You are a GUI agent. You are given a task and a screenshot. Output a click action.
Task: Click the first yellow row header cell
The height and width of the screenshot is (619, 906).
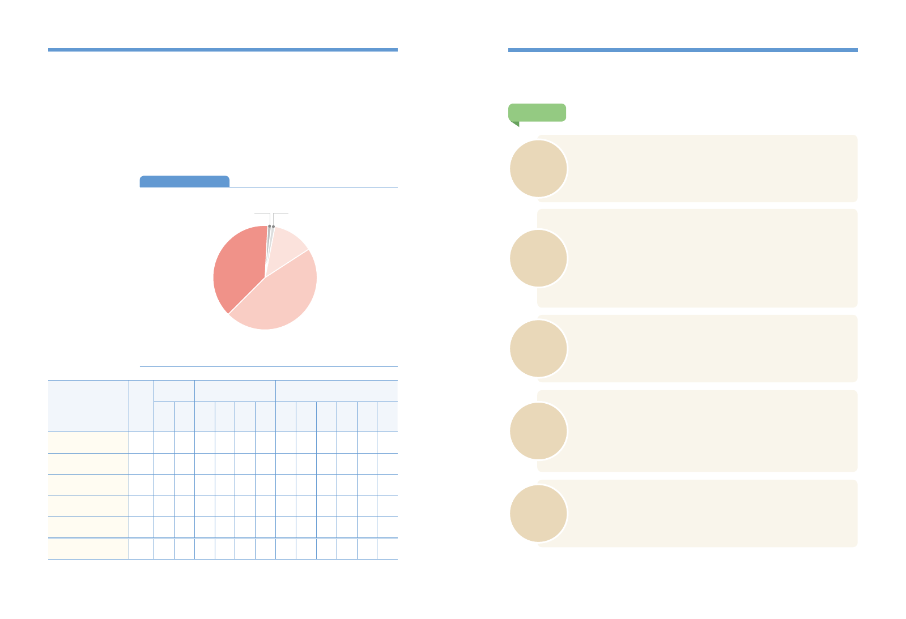point(88,442)
